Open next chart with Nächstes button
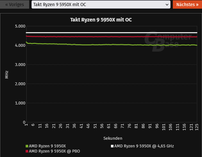The width and height of the screenshot is (202, 157). tap(187, 4)
